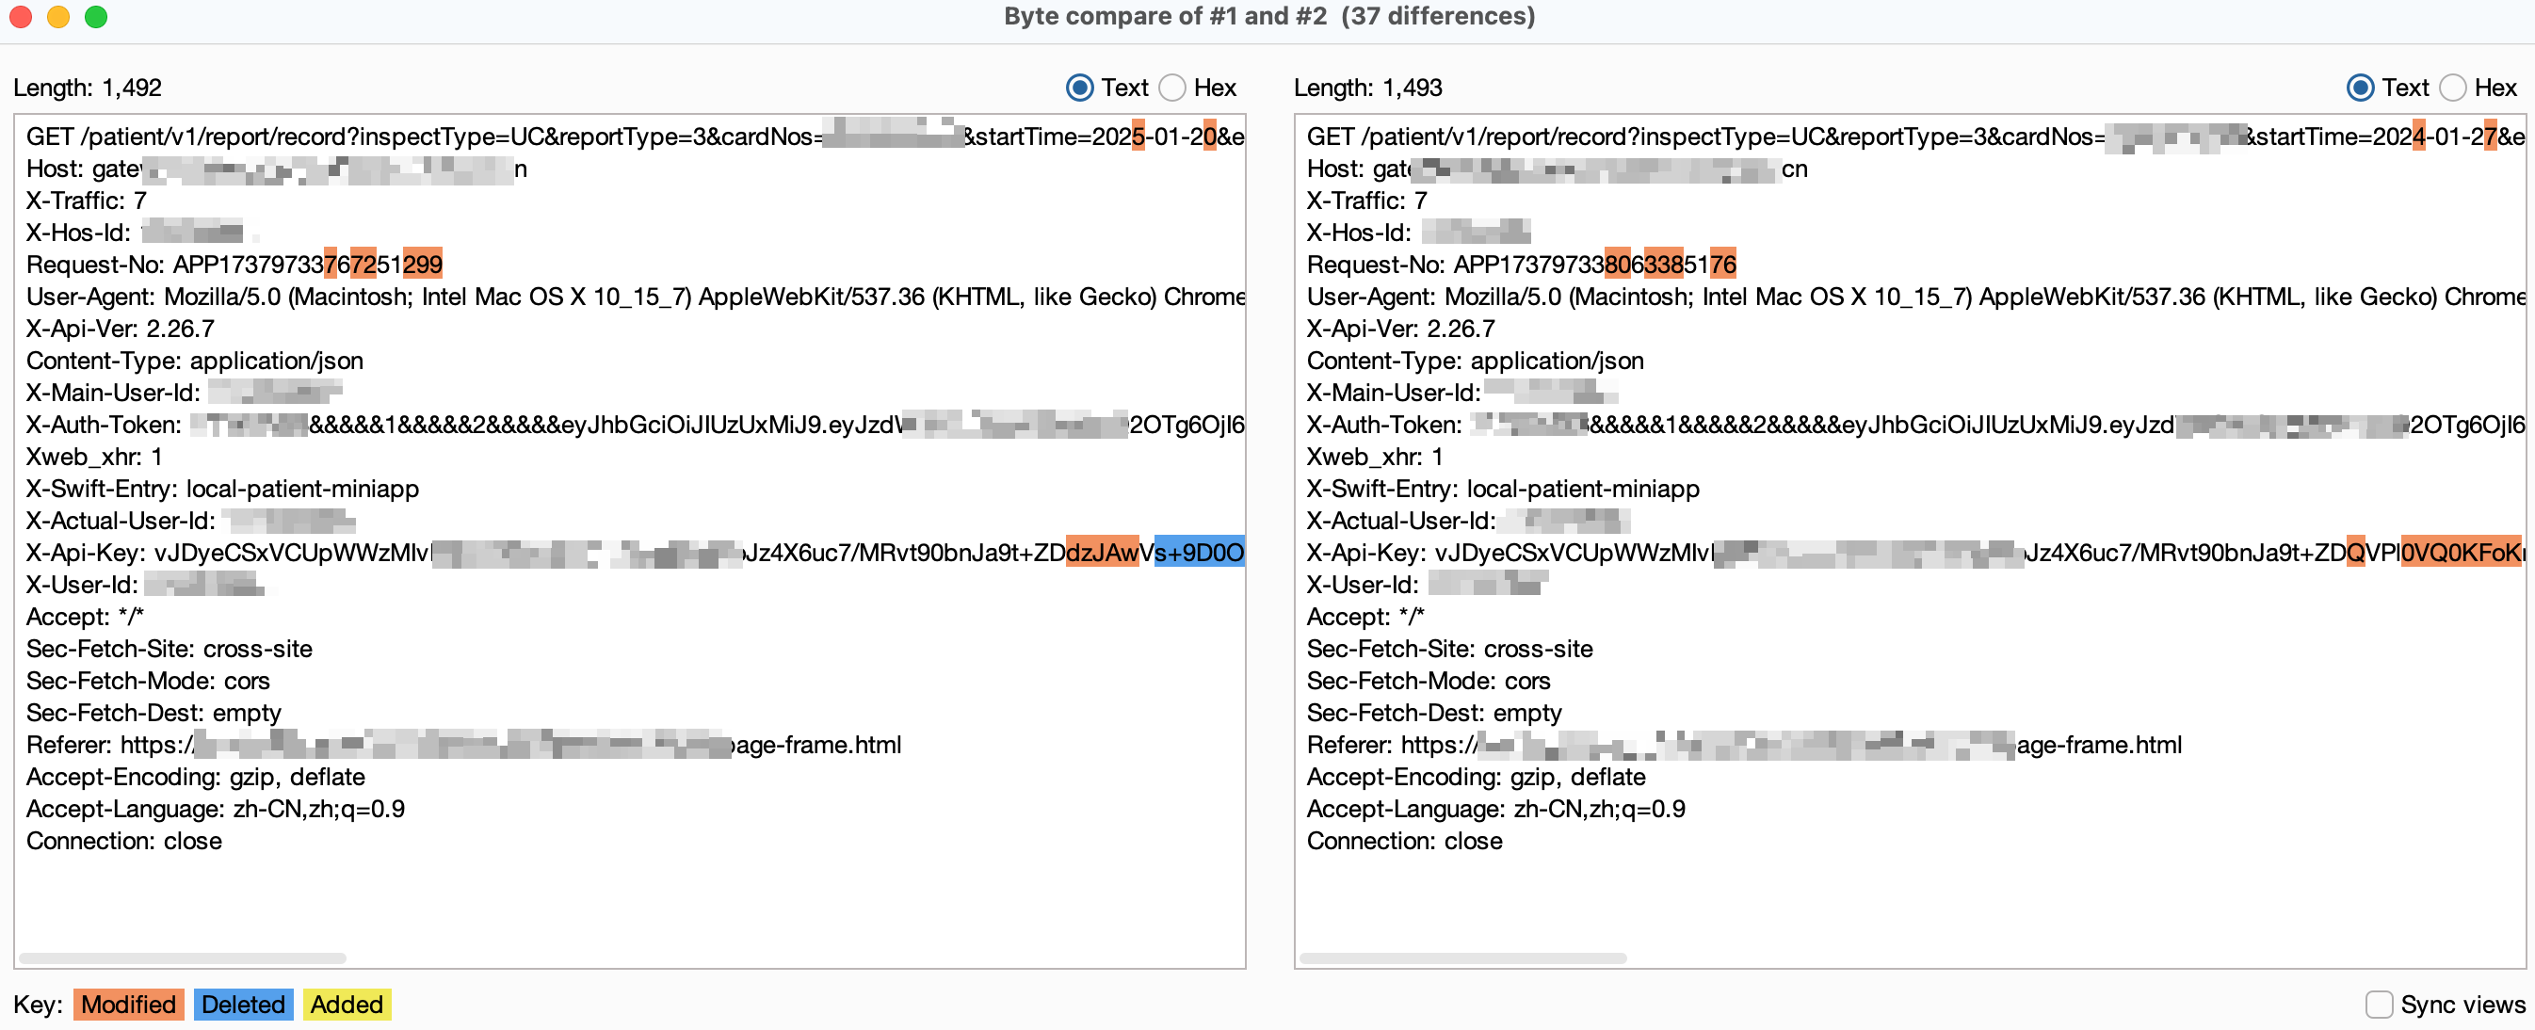
Task: Click the modified Request-No digits in left pane
Action: 422,265
